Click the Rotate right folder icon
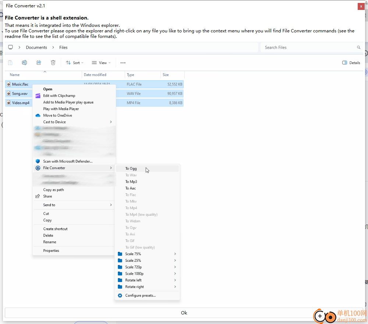The image size is (368, 324). click(120, 287)
